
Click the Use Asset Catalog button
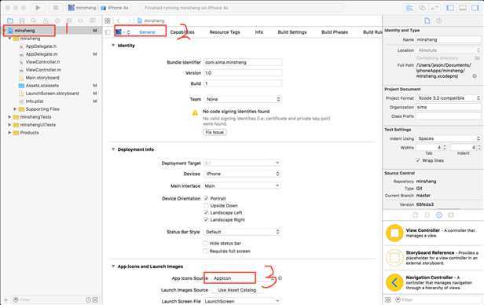236,290
